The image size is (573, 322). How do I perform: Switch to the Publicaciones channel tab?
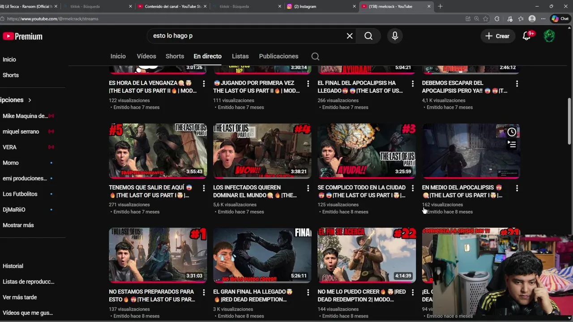(x=278, y=56)
